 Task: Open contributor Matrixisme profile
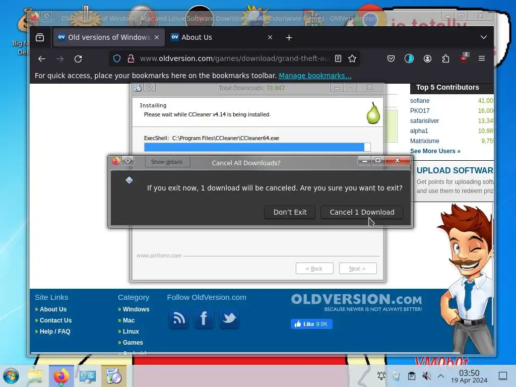tap(424, 141)
